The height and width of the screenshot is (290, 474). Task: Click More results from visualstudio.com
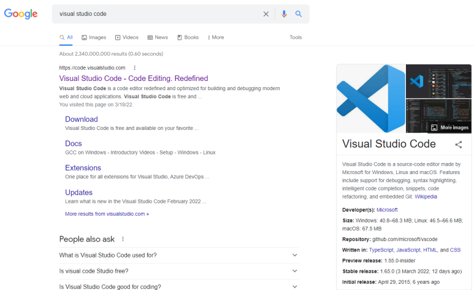click(107, 214)
